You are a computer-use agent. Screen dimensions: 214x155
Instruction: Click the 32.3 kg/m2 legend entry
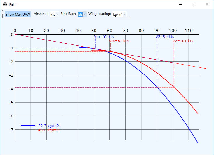(48, 126)
